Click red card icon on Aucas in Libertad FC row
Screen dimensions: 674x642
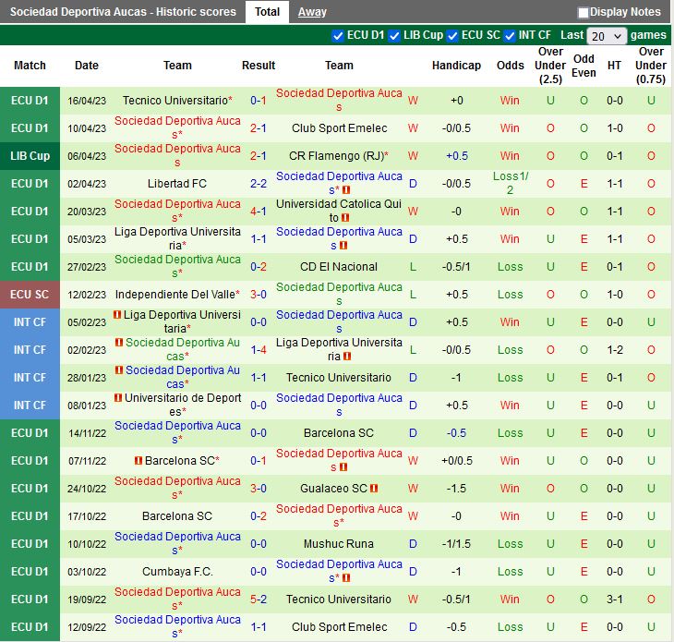tap(345, 190)
